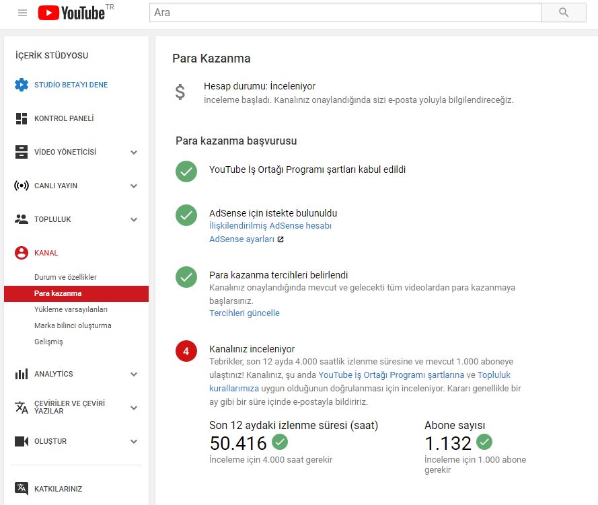The image size is (598, 505).
Task: Click the Katkılarınız icon
Action: [x=22, y=489]
